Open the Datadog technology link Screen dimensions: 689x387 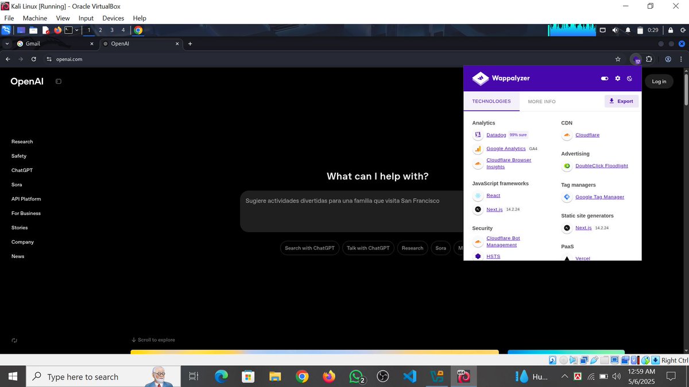pyautogui.click(x=496, y=135)
